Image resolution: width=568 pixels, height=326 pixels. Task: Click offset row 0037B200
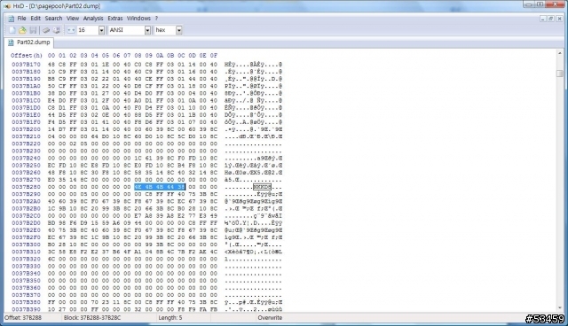[26, 129]
